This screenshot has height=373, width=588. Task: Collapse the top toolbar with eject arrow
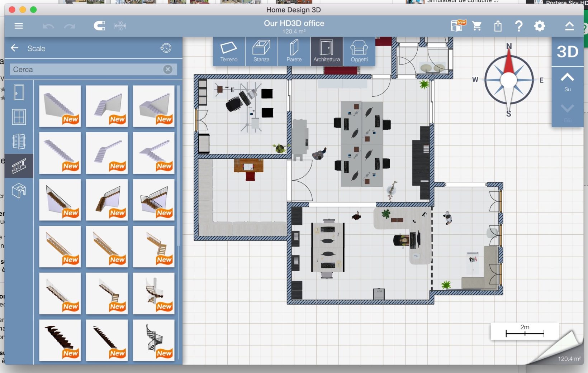569,26
